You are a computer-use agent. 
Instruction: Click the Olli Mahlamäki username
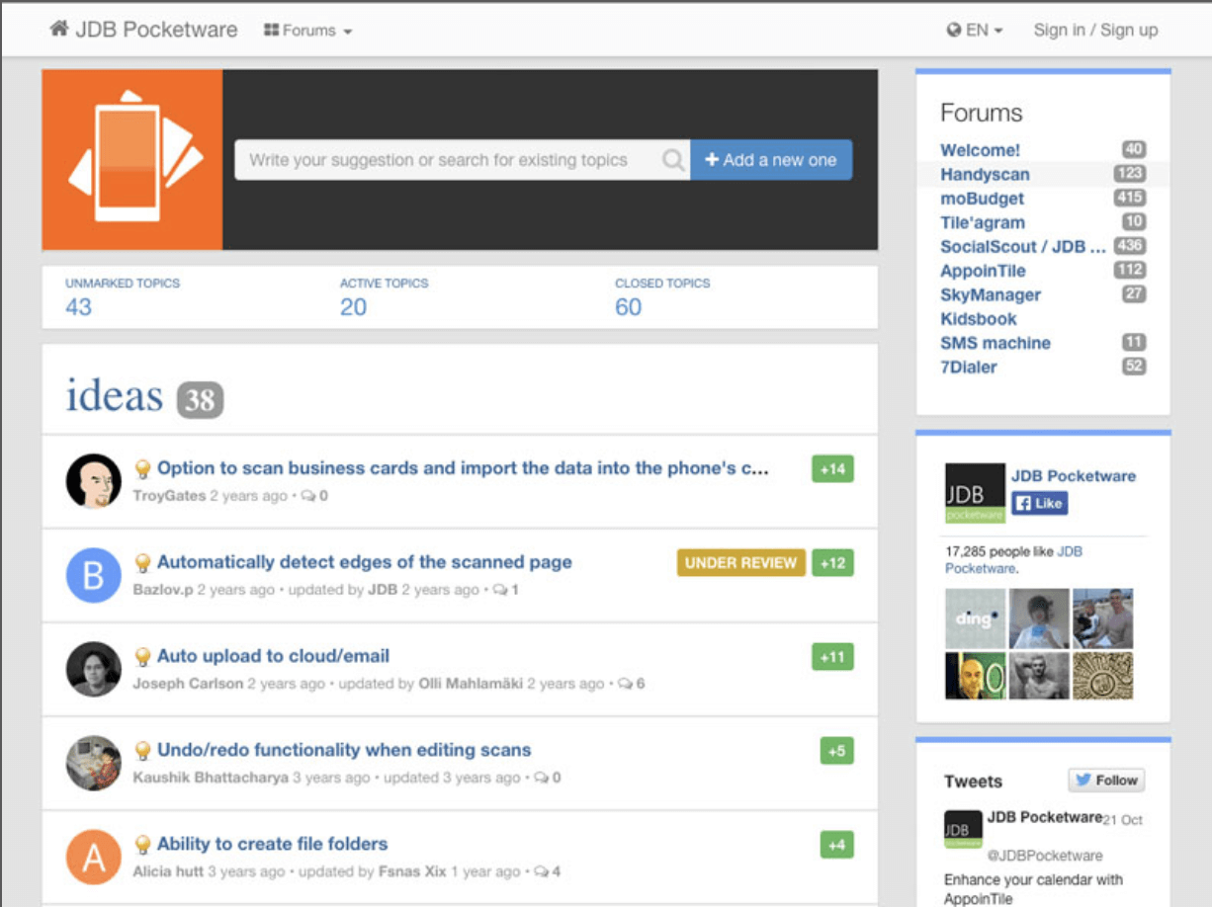click(x=470, y=684)
